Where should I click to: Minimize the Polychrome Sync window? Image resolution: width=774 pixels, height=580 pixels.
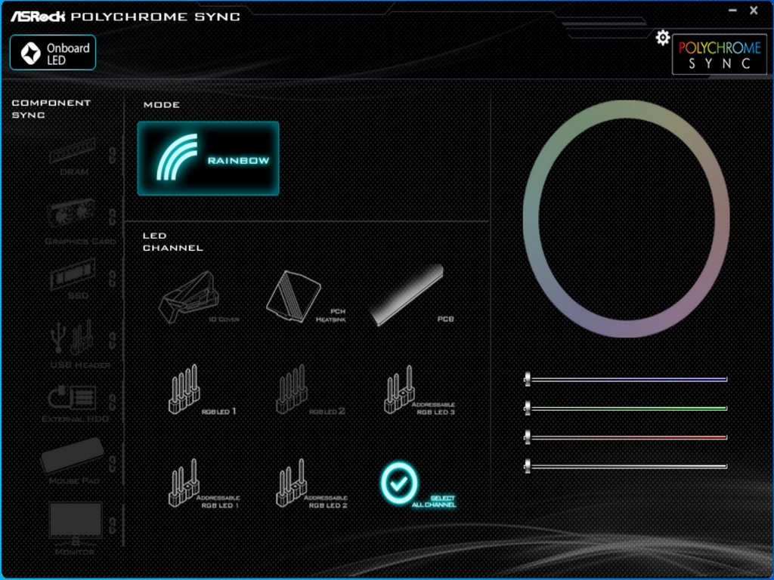tap(732, 11)
